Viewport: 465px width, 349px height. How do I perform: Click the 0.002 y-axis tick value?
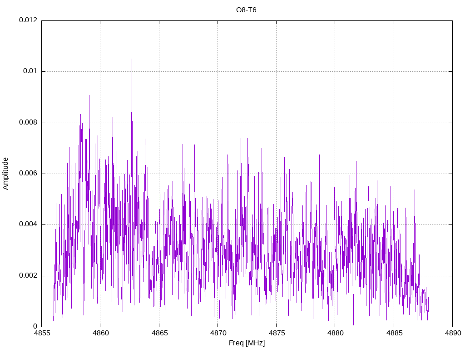click(28, 276)
